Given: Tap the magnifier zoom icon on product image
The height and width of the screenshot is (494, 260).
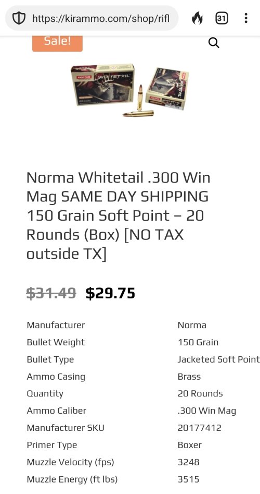Looking at the screenshot, I should tap(214, 43).
